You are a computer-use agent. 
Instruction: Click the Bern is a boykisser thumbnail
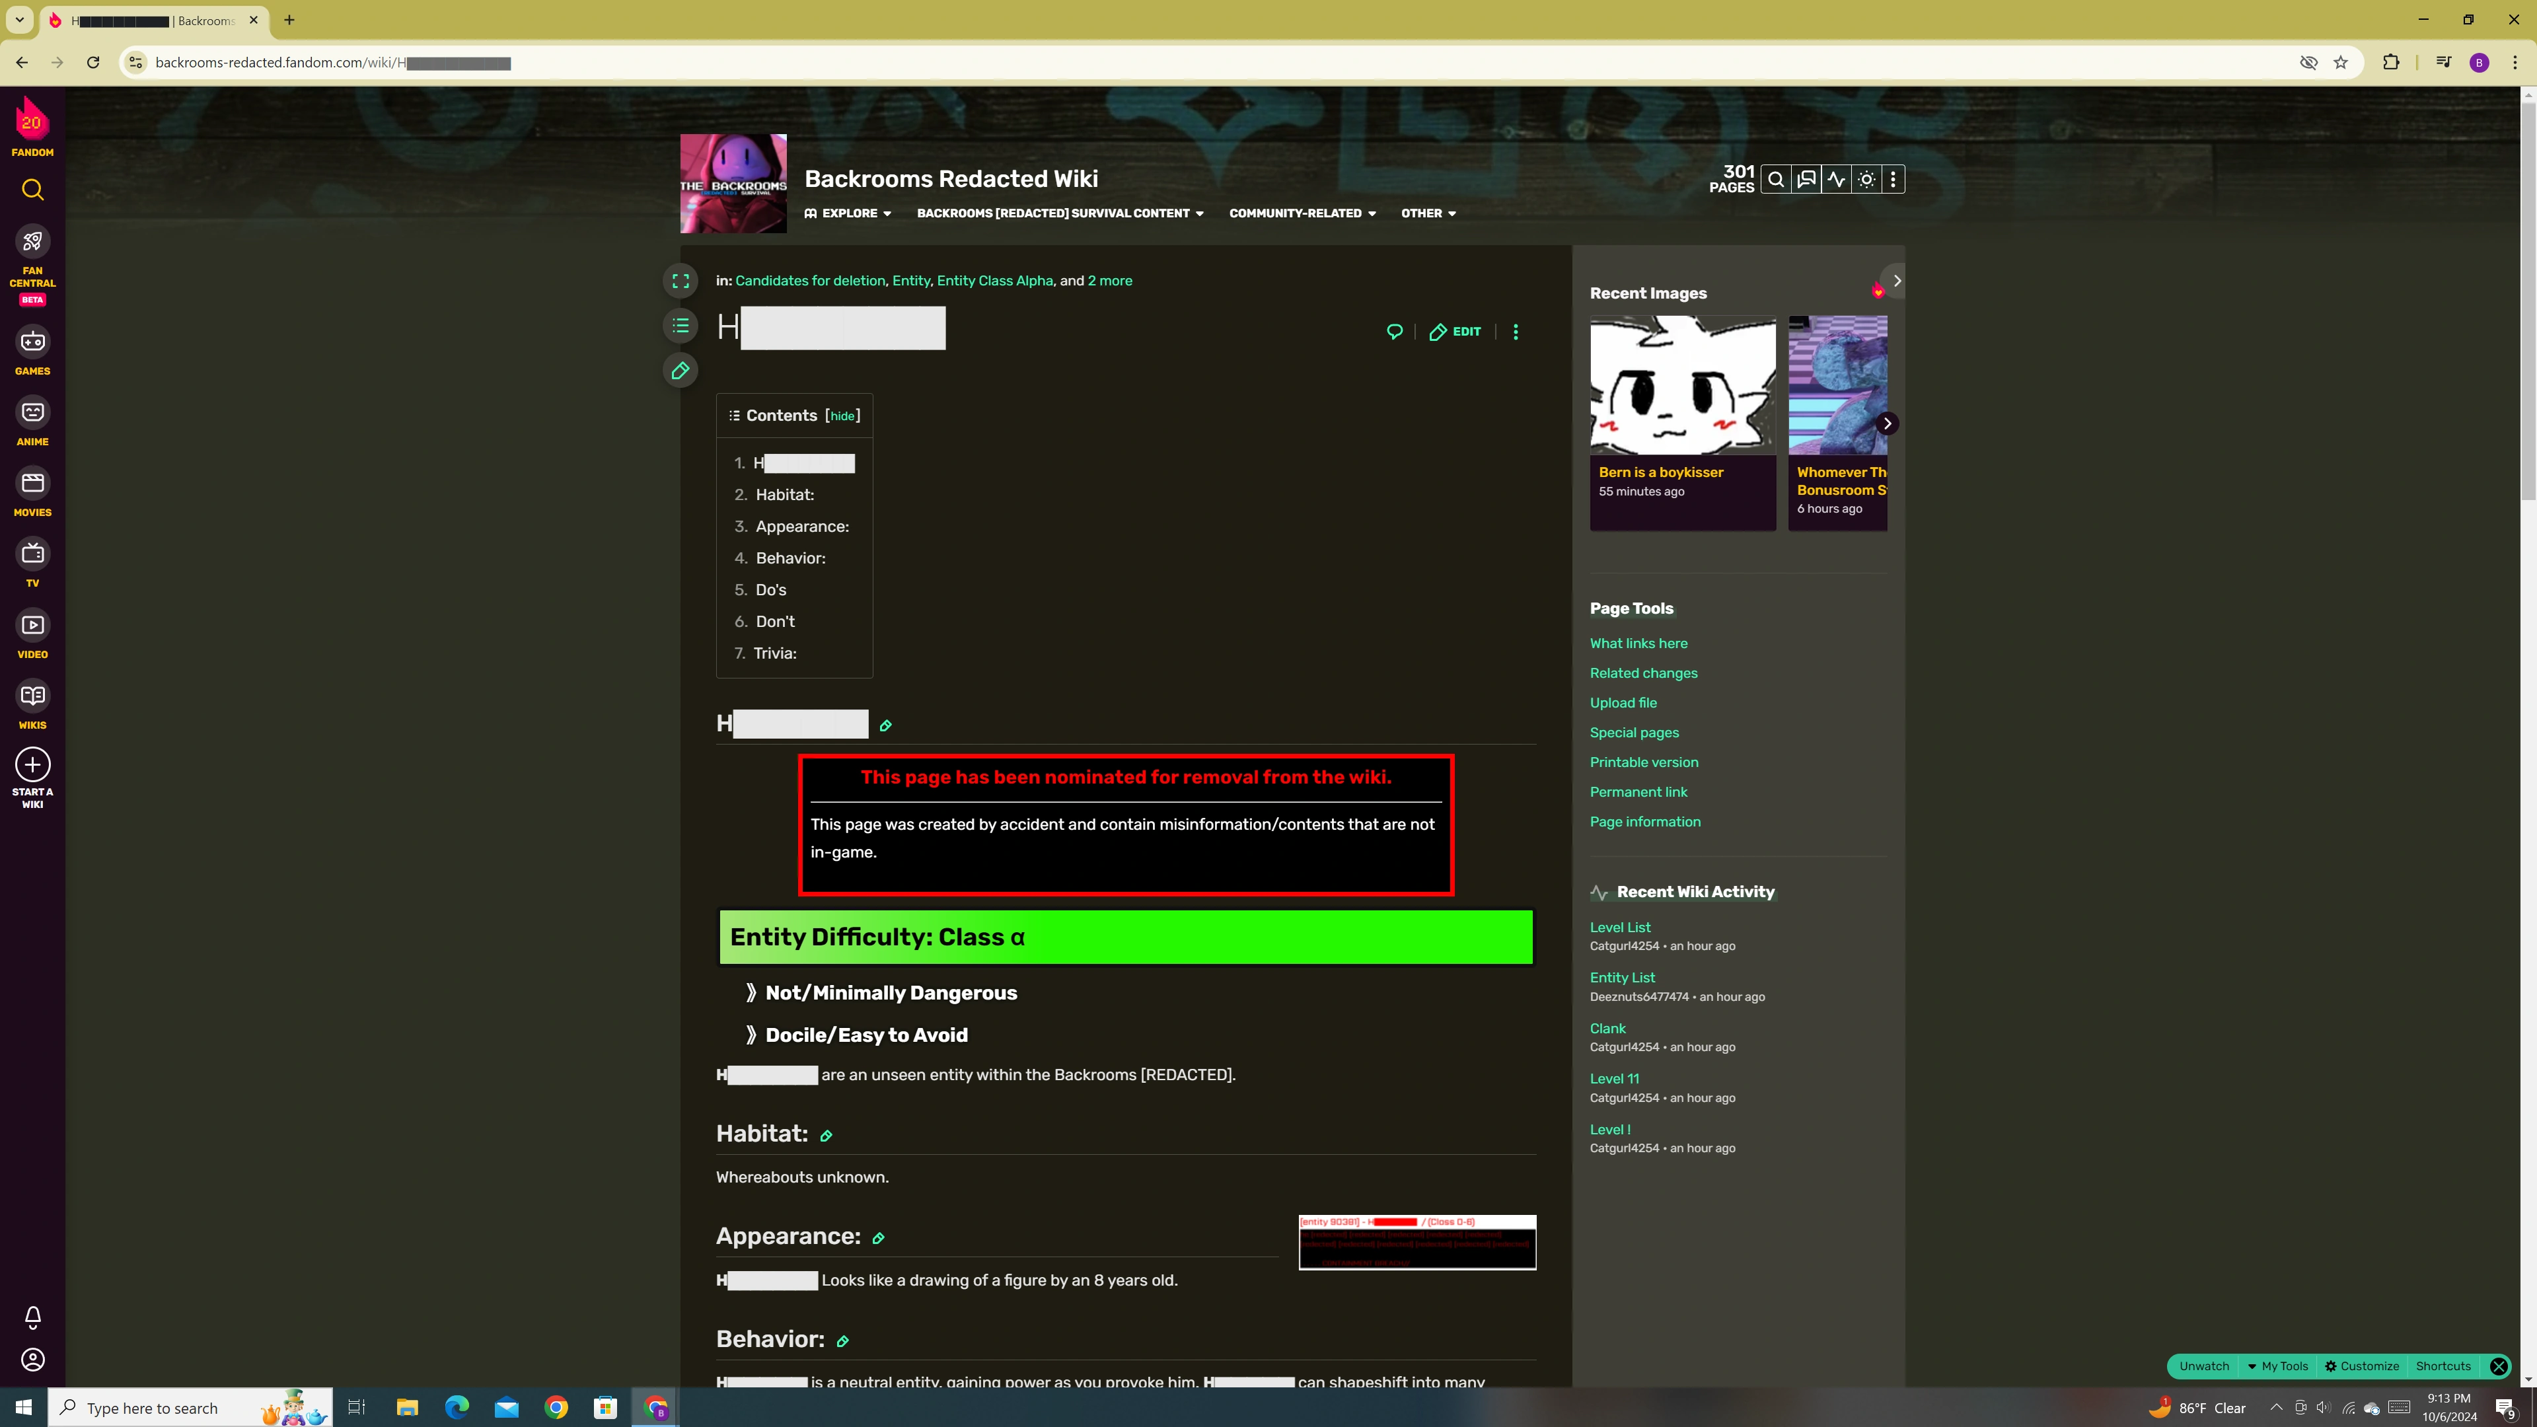1682,385
